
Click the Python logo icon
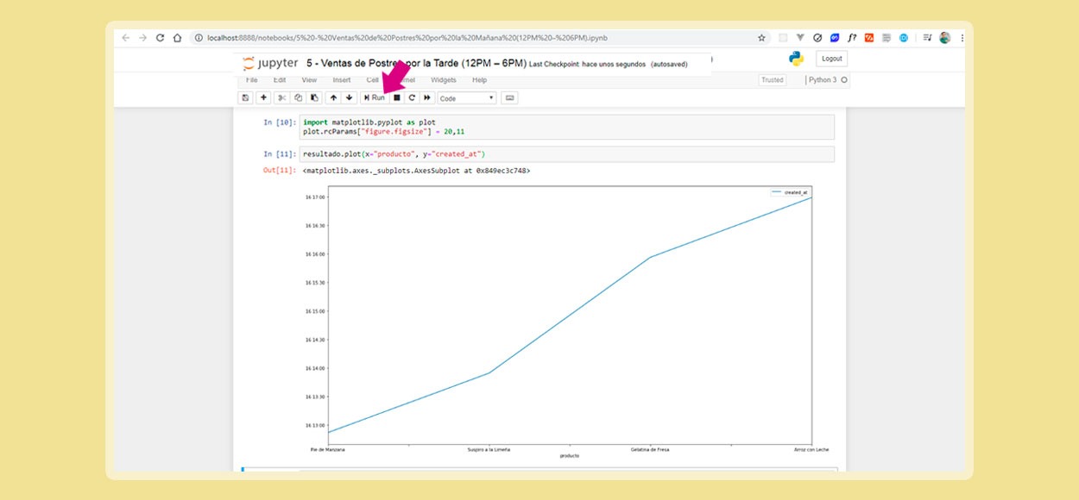[796, 59]
